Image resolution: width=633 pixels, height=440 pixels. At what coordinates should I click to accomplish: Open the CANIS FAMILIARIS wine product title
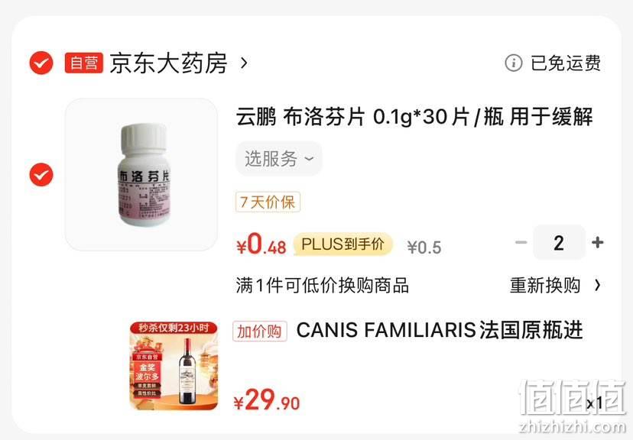point(440,330)
